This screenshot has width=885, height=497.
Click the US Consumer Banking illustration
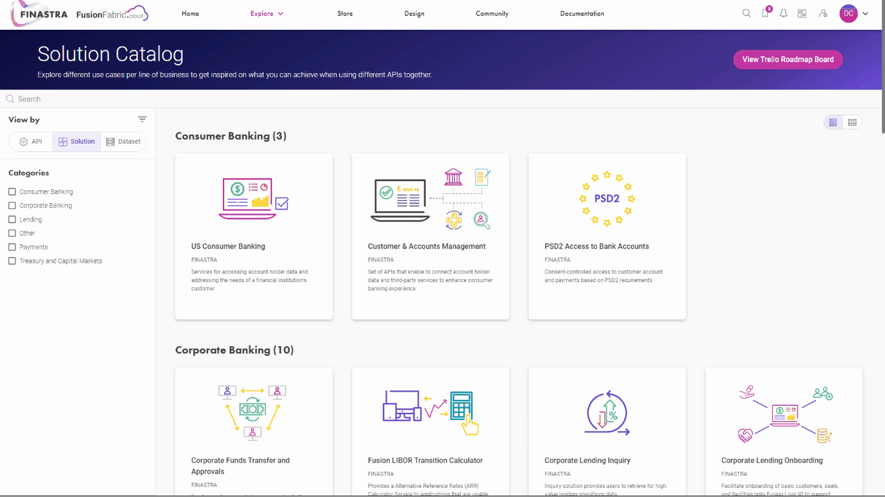[x=254, y=198]
